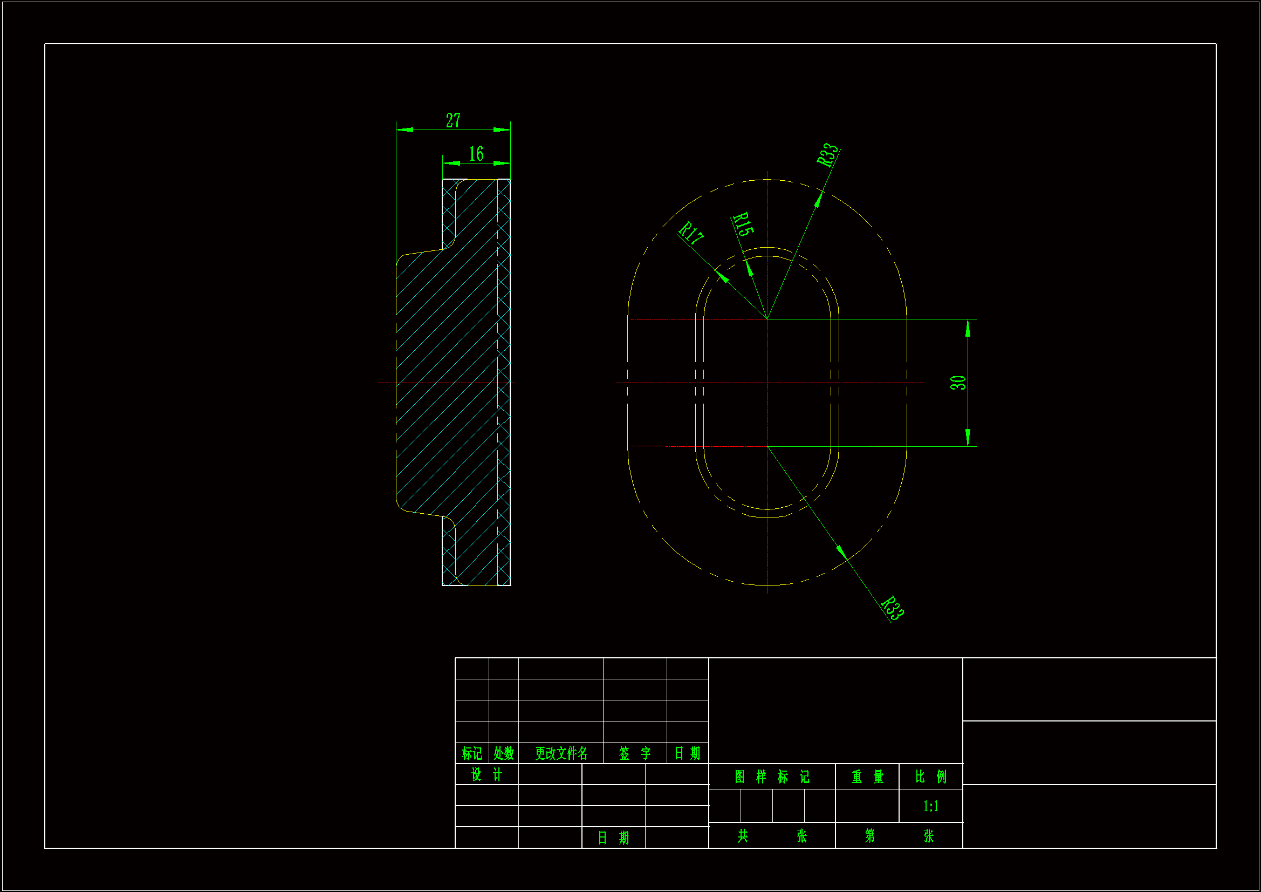The image size is (1261, 892).
Task: Click the upper R33 radius label
Action: (827, 154)
